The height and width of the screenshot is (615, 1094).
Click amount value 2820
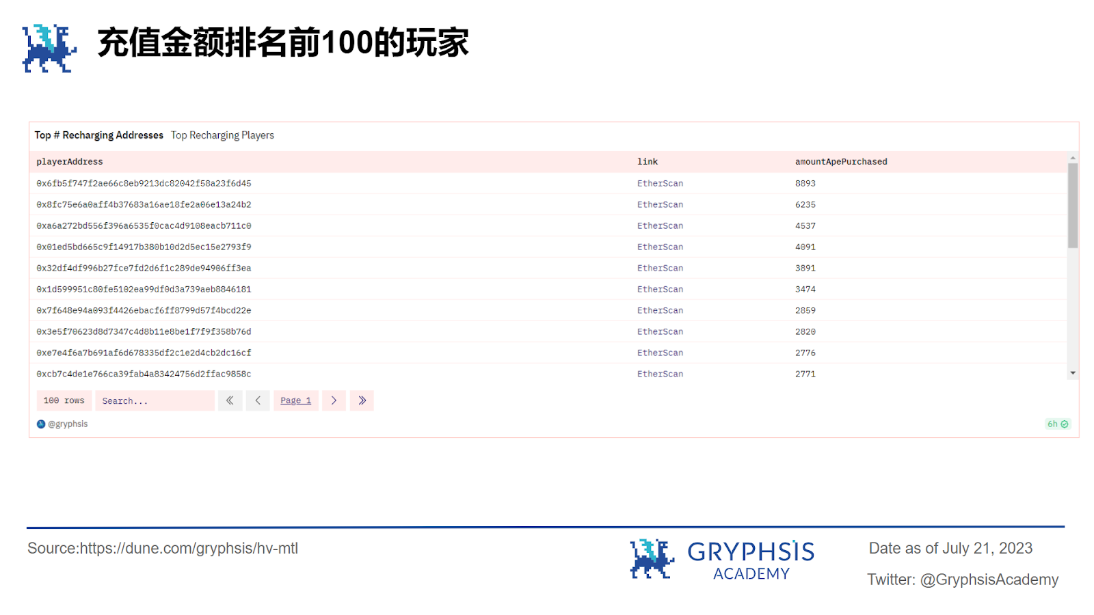point(805,331)
